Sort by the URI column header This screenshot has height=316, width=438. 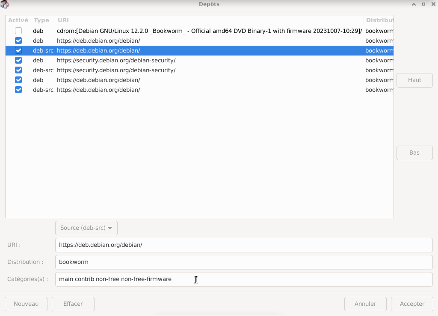tap(209, 20)
